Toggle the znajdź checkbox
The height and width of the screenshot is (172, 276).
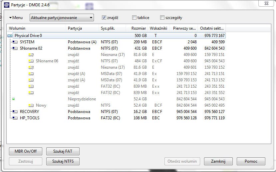tap(104, 18)
